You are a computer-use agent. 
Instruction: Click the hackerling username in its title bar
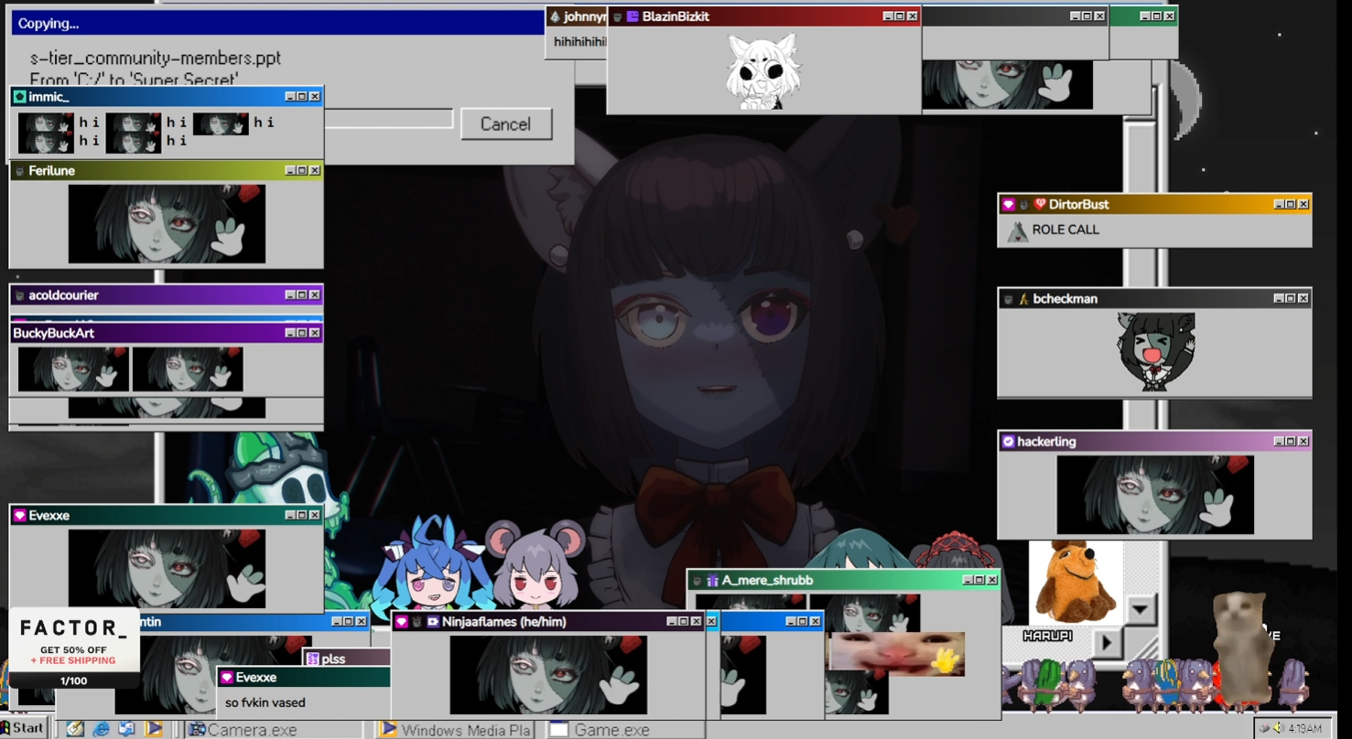click(1046, 442)
